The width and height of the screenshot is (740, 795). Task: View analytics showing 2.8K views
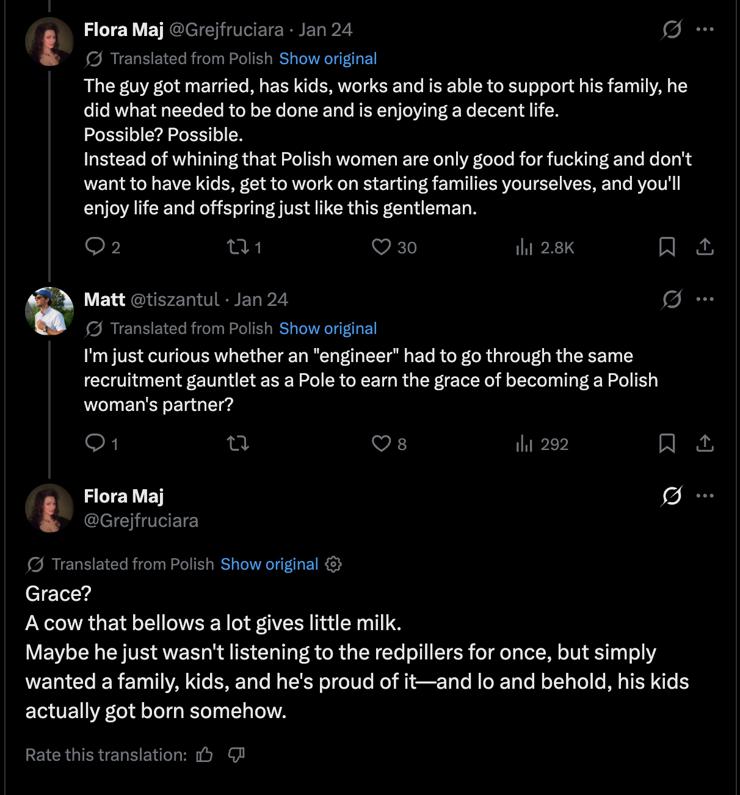tap(524, 247)
